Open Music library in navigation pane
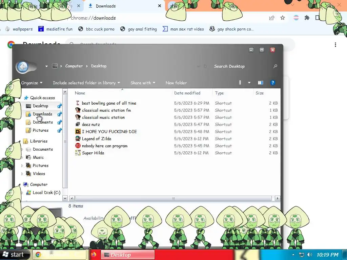 point(38,157)
